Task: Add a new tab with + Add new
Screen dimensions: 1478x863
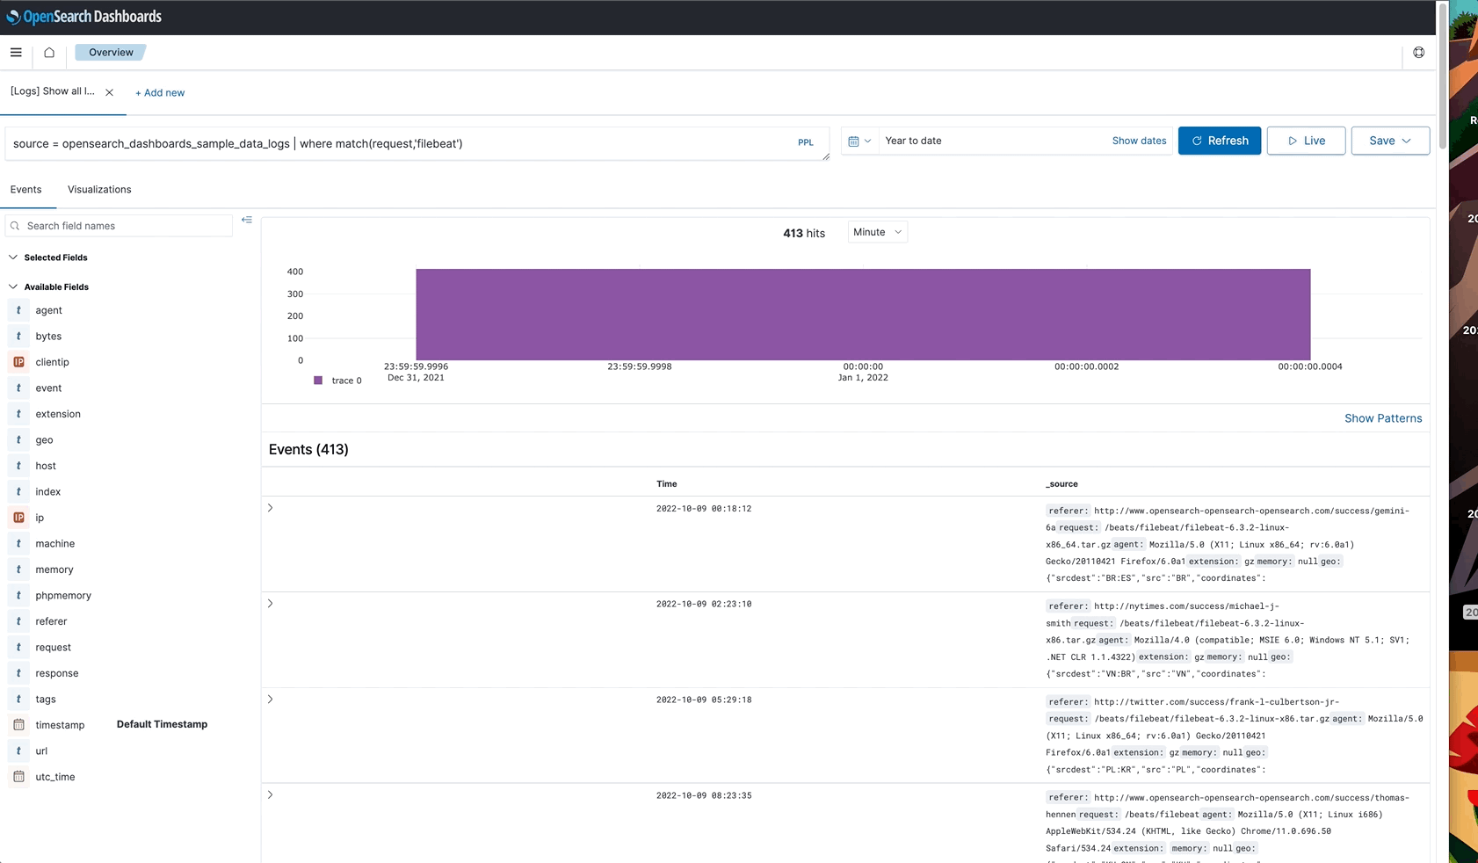Action: pos(160,93)
